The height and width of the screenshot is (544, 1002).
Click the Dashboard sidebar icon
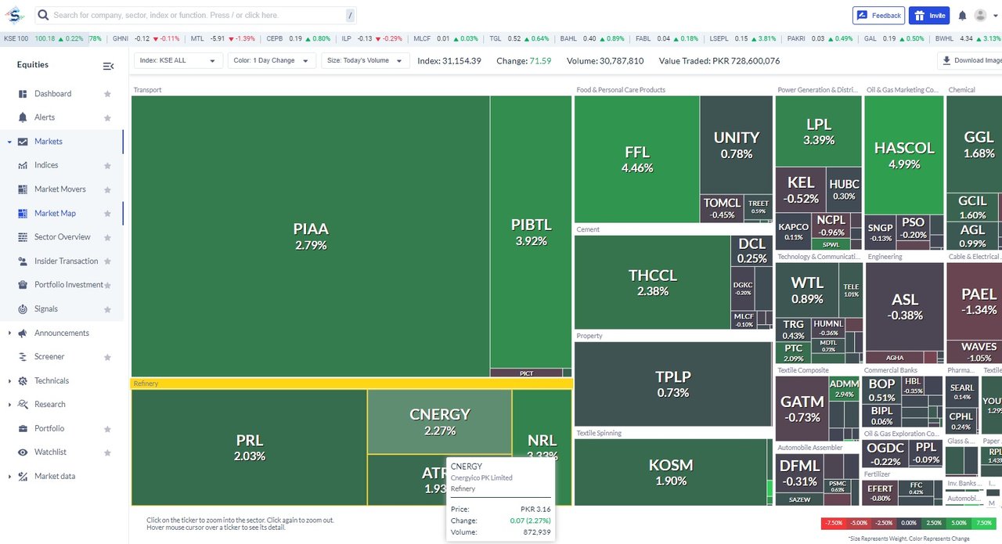pyautogui.click(x=23, y=94)
